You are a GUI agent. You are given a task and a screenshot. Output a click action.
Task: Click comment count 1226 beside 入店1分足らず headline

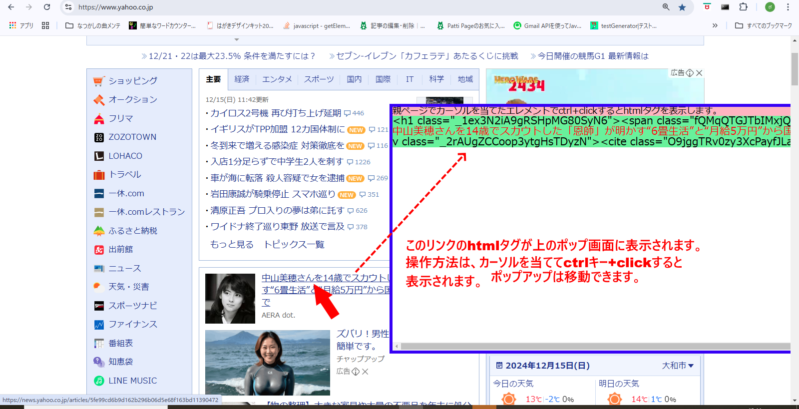(359, 162)
